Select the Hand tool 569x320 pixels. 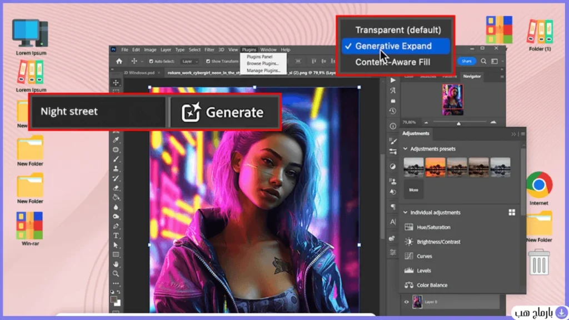pos(116,264)
